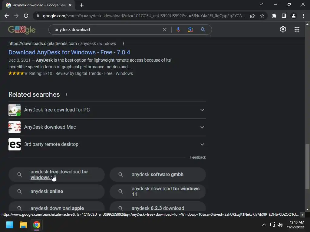This screenshot has width=310, height=232.
Task: Click the AnyDesk free download for PC thumbnail
Action: click(x=15, y=110)
